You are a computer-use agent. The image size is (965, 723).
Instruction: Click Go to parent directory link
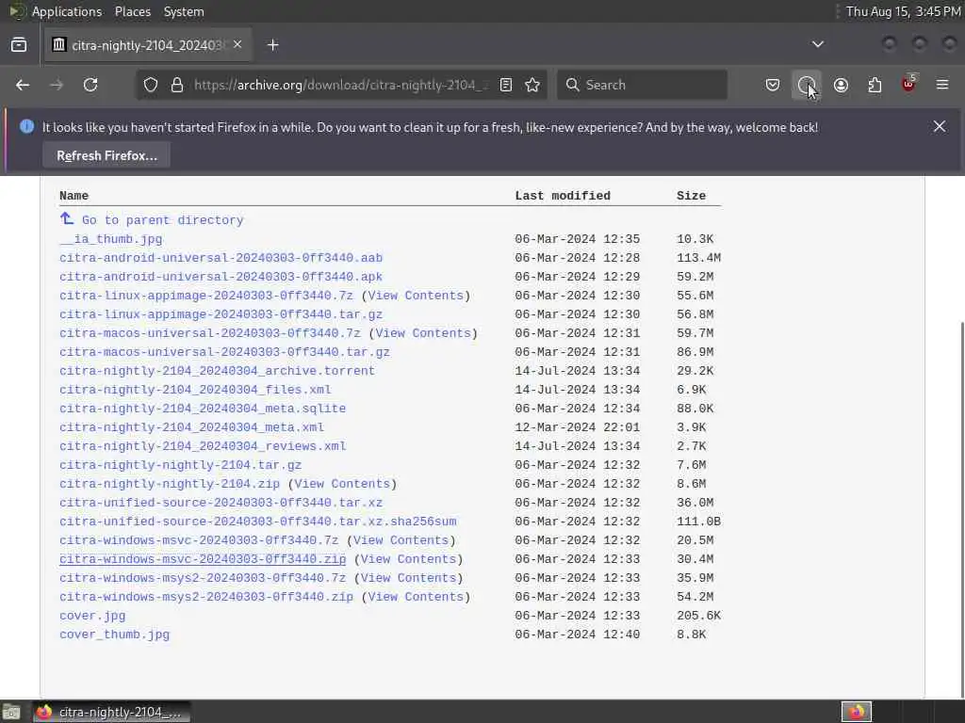162,220
